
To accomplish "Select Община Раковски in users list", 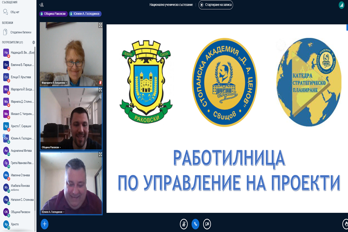I will tap(18, 212).
